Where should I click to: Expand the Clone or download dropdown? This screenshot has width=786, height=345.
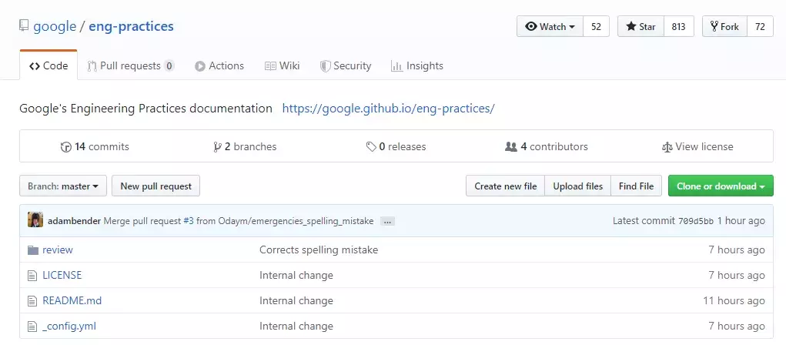tap(721, 186)
